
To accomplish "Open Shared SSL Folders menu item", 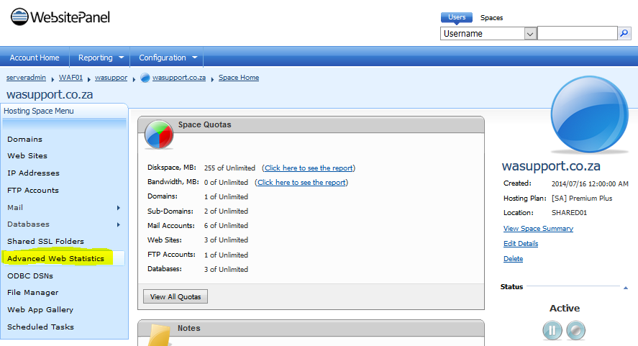I will point(45,242).
